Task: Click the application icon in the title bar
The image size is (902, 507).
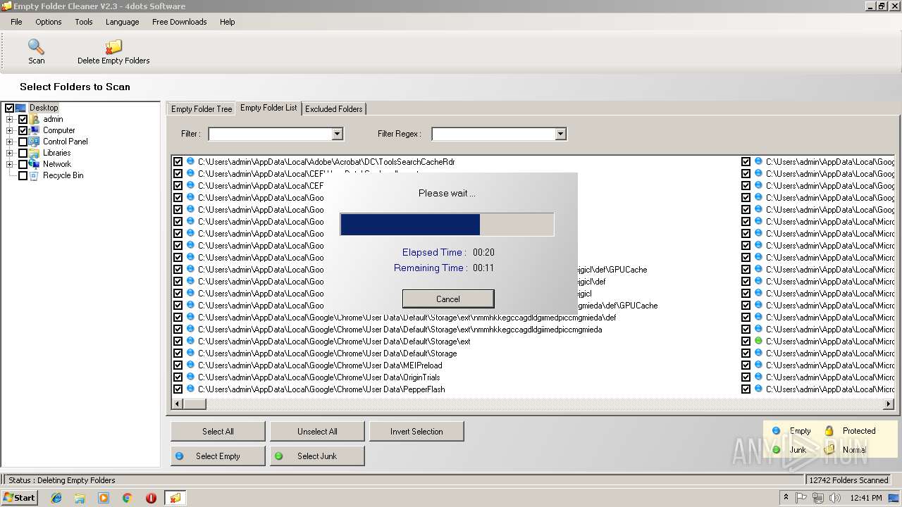Action: [x=6, y=6]
